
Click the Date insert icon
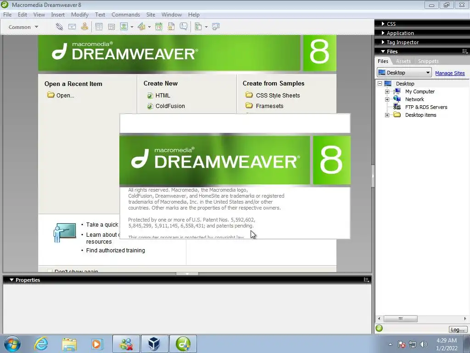tap(159, 27)
